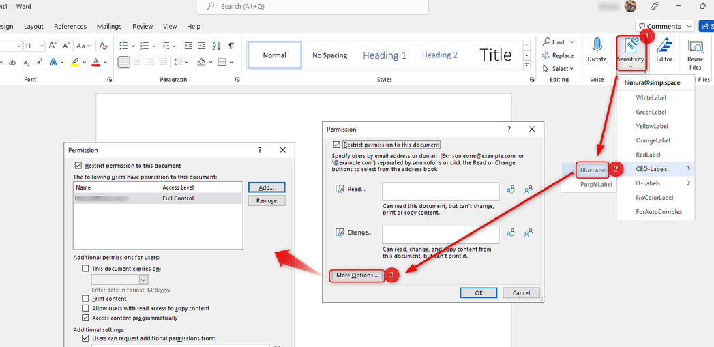Image resolution: width=714 pixels, height=347 pixels.
Task: Apply superscript formatting
Action: point(39,62)
